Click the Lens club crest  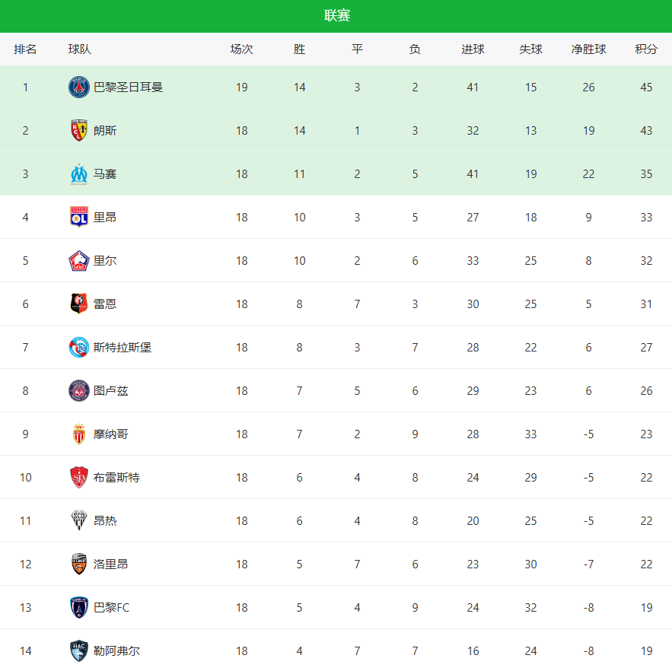79,131
